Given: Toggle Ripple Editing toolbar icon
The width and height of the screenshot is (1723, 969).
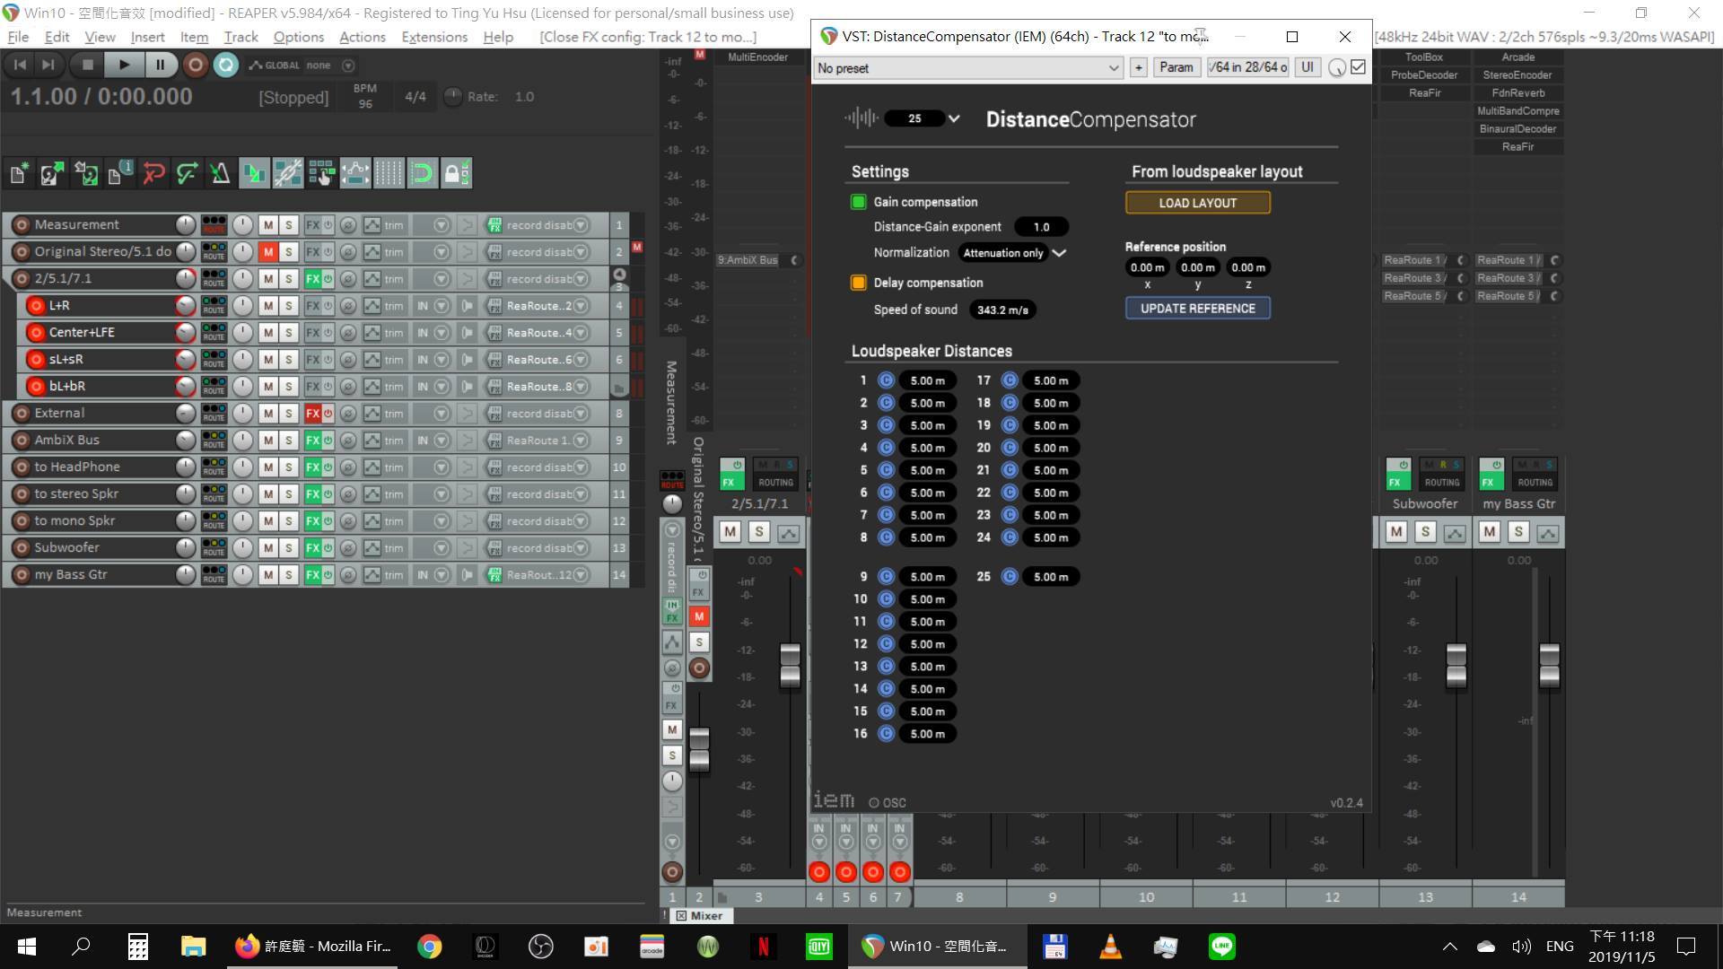Looking at the screenshot, I should pos(321,173).
